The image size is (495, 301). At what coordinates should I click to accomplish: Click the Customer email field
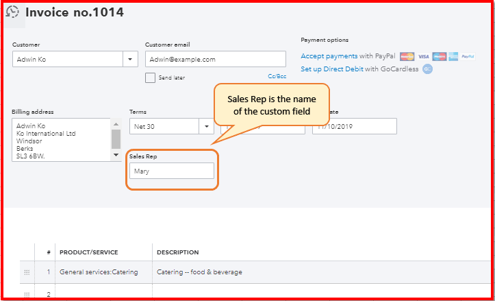[x=216, y=59]
